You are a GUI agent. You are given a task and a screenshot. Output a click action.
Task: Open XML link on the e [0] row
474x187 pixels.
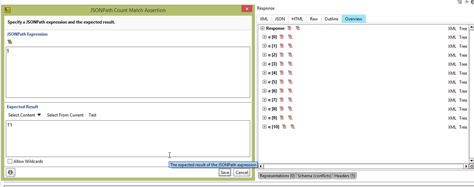pos(452,37)
